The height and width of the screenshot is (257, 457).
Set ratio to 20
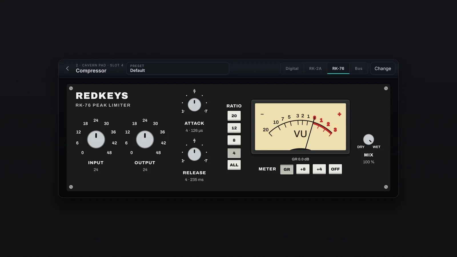pos(234,116)
